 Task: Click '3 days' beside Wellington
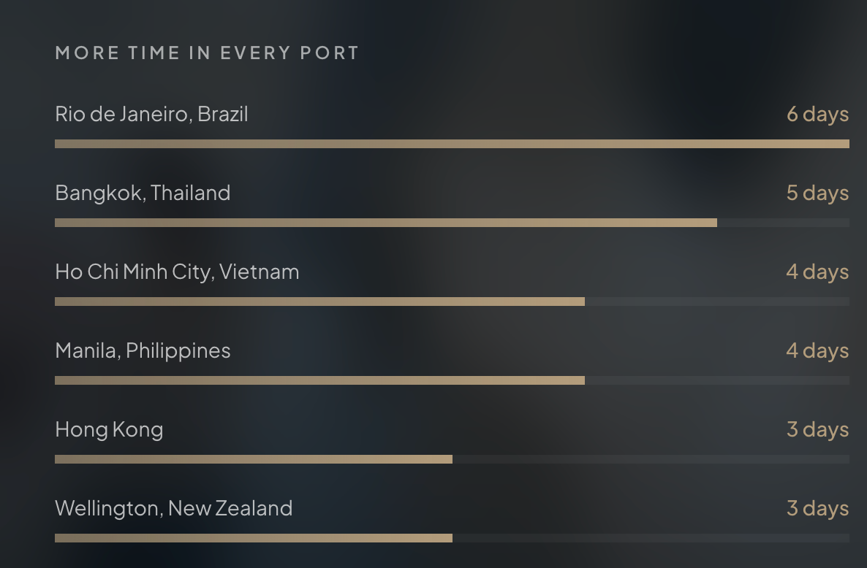(818, 508)
